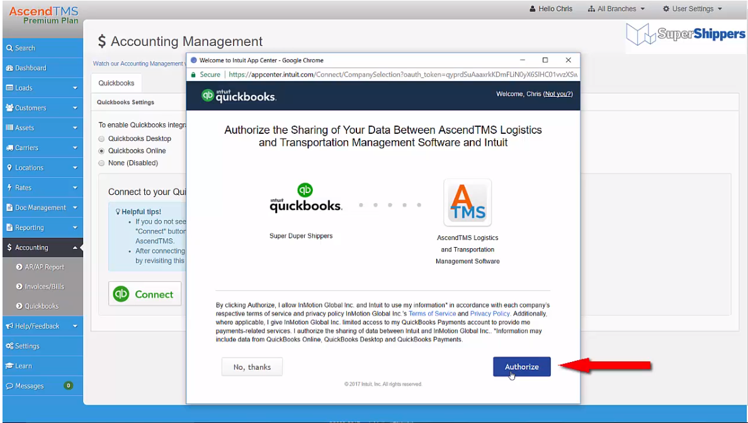Viewport: 748px width, 423px height.
Task: Click the Doc Management file icon
Action: coord(9,207)
